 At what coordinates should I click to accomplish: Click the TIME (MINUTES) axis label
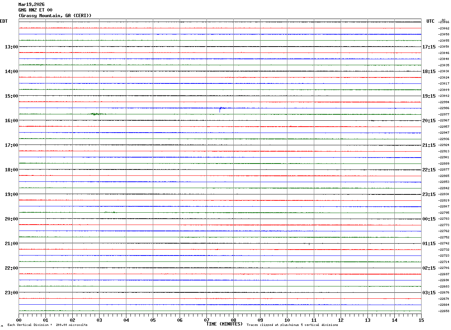[x=224, y=324]
